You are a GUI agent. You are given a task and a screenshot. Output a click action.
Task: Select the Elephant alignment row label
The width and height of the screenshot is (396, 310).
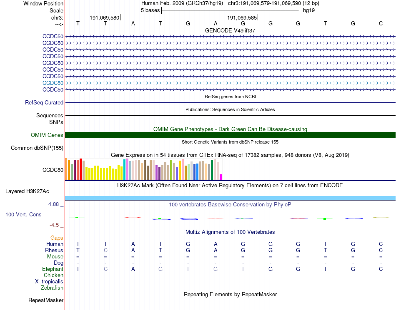pos(53,269)
